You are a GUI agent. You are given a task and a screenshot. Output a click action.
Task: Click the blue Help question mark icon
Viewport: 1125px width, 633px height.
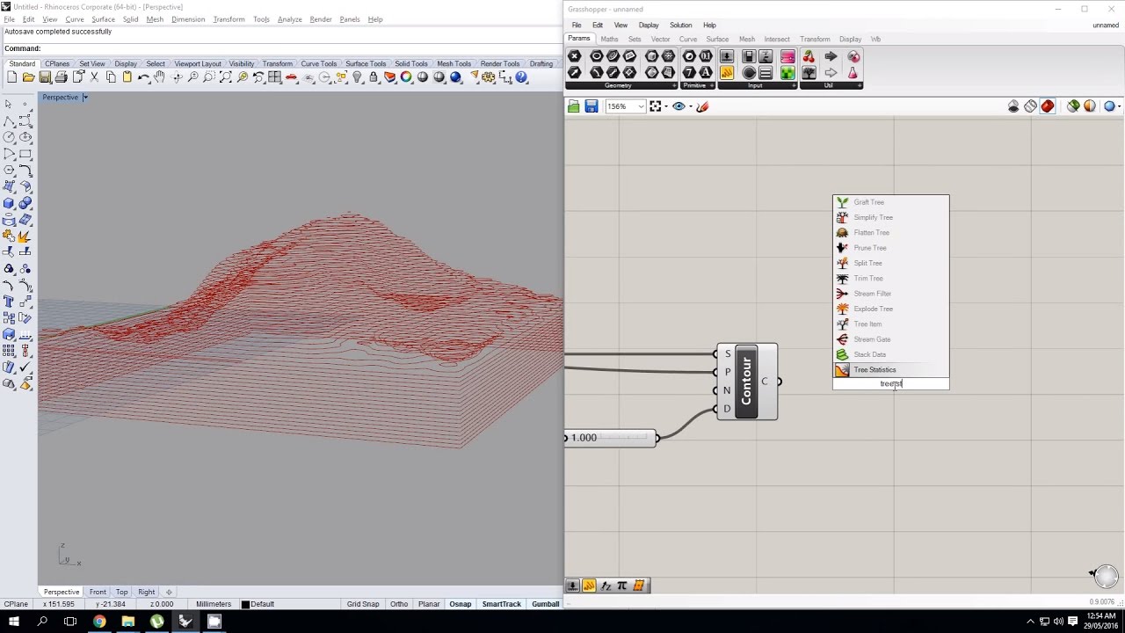click(521, 77)
